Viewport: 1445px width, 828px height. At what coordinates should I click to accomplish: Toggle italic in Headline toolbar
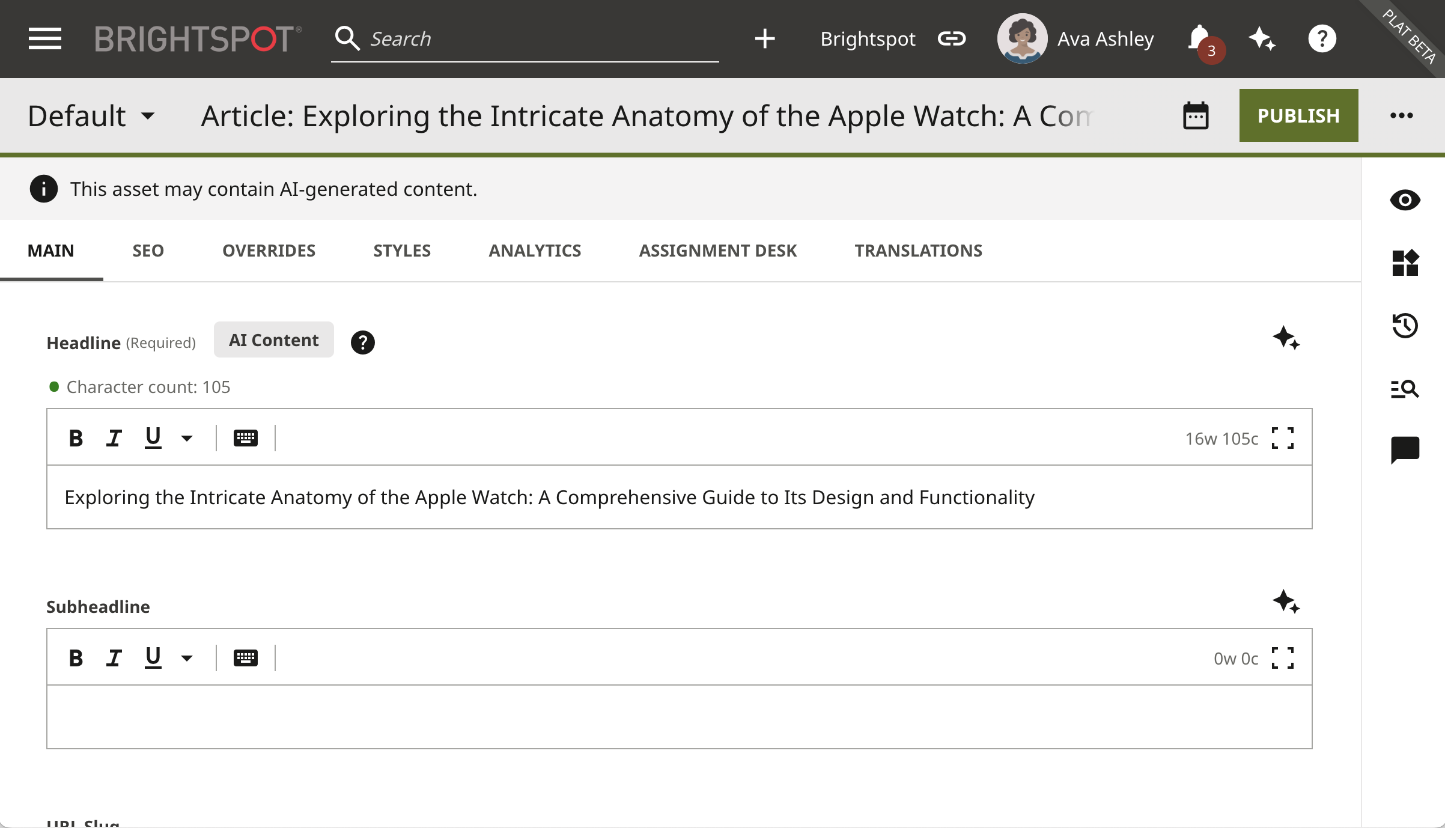(114, 438)
